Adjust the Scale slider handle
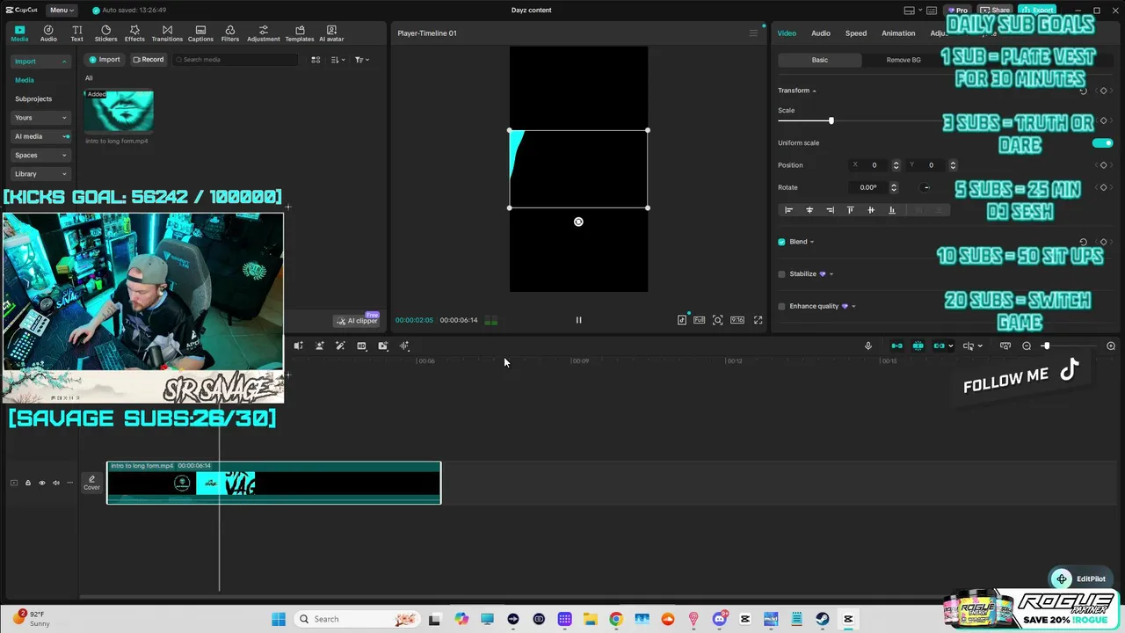 pos(831,120)
